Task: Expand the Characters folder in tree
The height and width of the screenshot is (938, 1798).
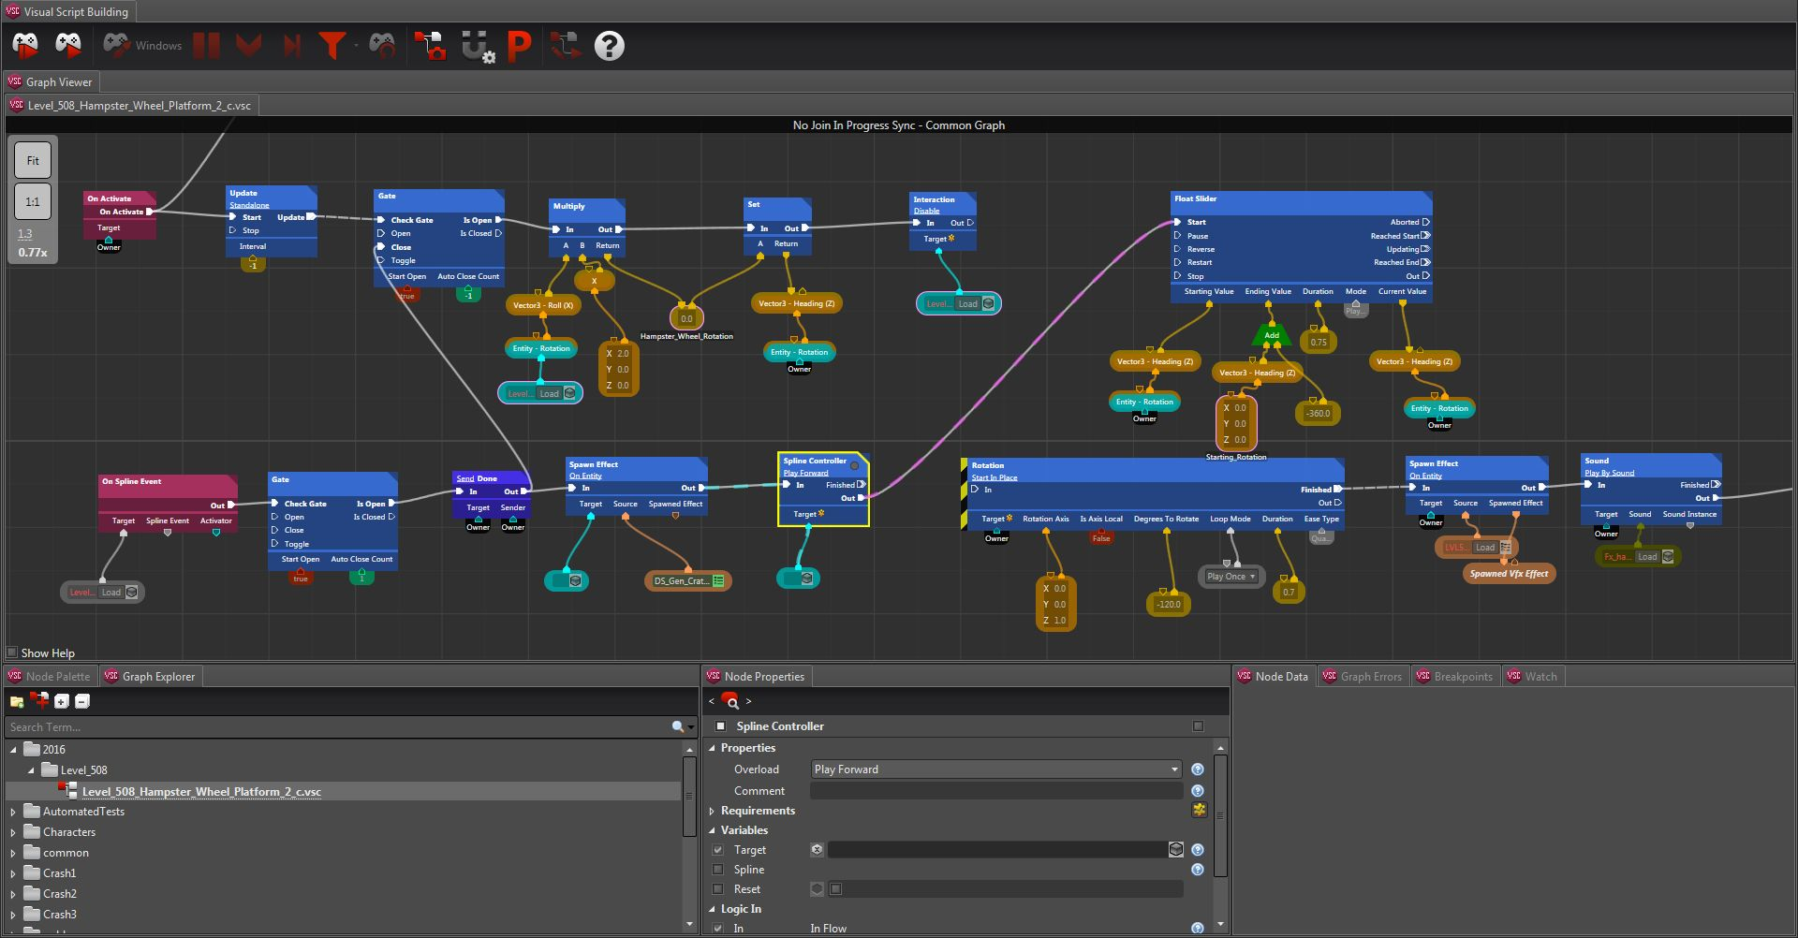Action: click(x=13, y=832)
